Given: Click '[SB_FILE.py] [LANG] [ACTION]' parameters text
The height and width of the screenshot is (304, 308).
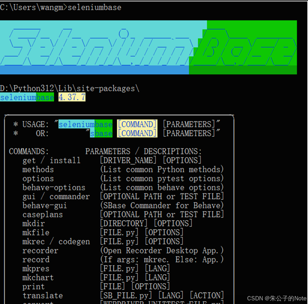Looking at the screenshot, I should [162, 295].
